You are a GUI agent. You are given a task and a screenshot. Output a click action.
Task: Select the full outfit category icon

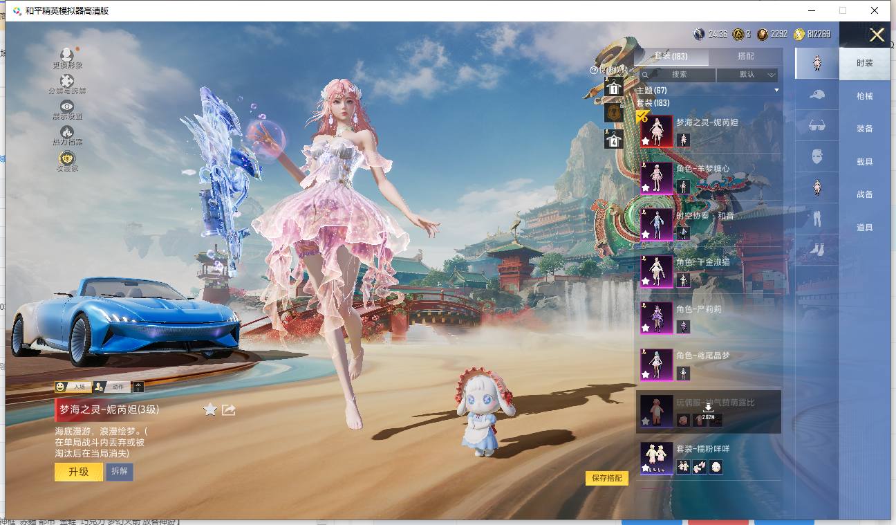pos(817,63)
